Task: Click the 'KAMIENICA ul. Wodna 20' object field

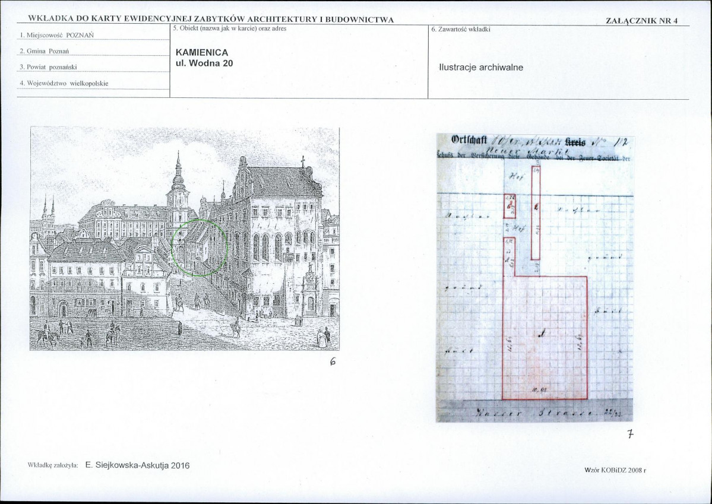Action: [x=299, y=61]
